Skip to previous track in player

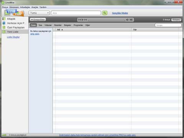(80, 20)
